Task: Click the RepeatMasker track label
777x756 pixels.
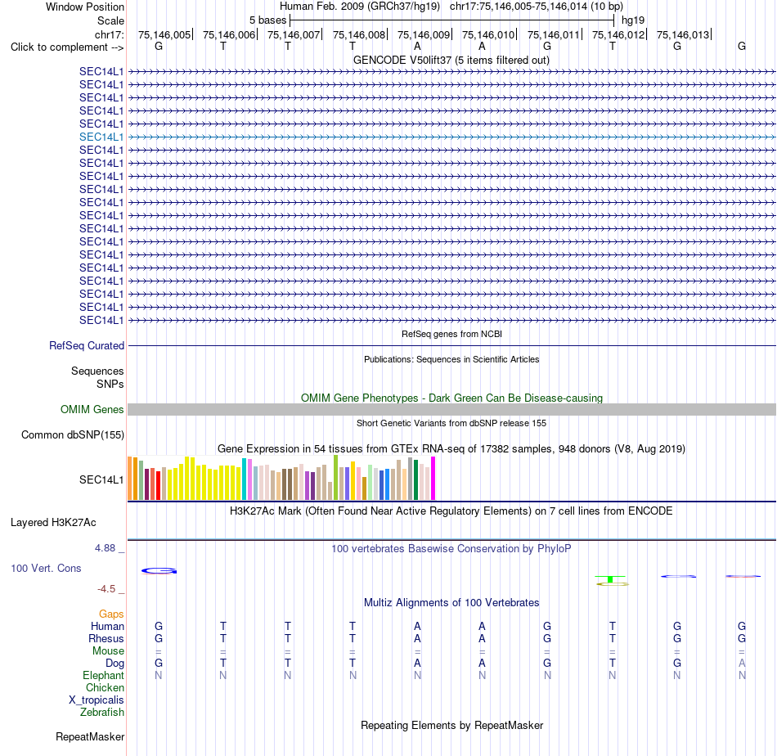Action: click(x=90, y=736)
